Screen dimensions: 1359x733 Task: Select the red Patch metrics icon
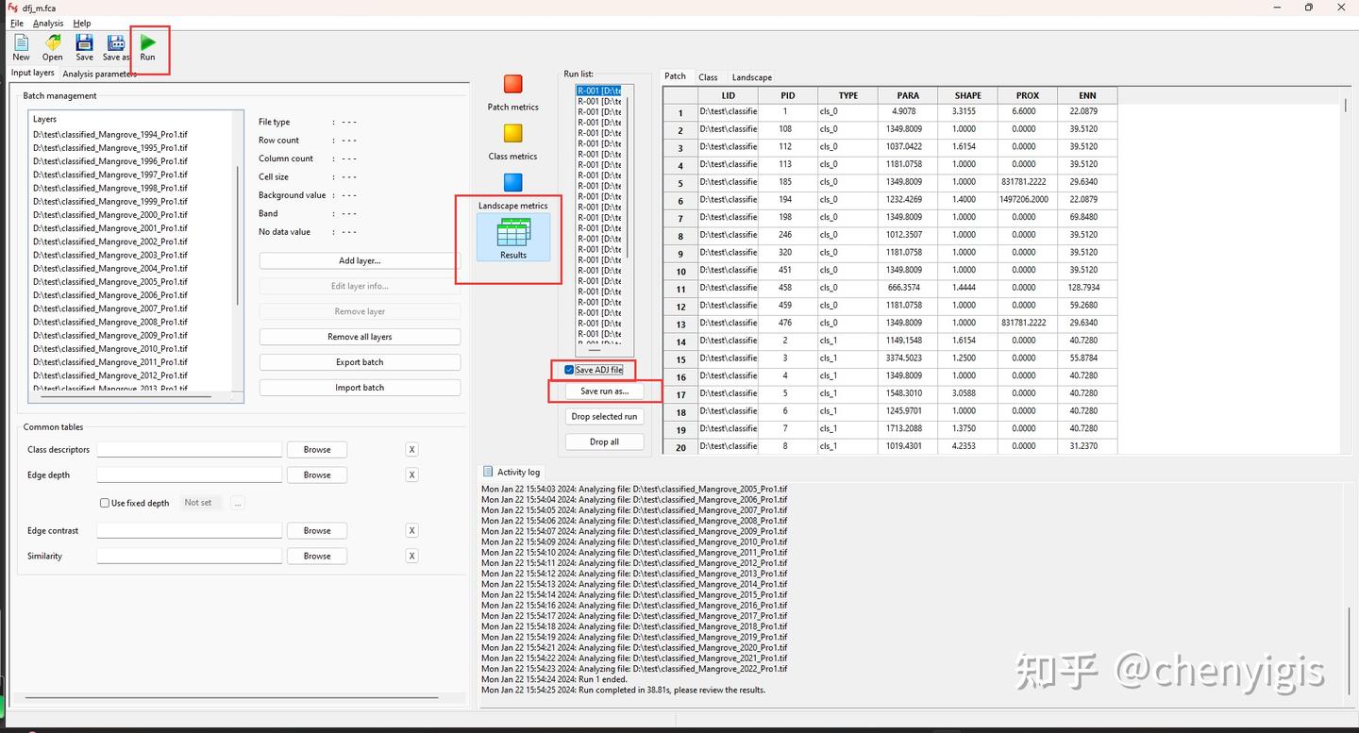tap(512, 84)
